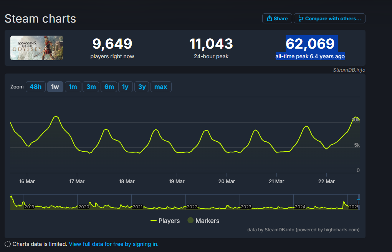Switch chart zoom to 3y
The width and height of the screenshot is (392, 252).
point(142,87)
